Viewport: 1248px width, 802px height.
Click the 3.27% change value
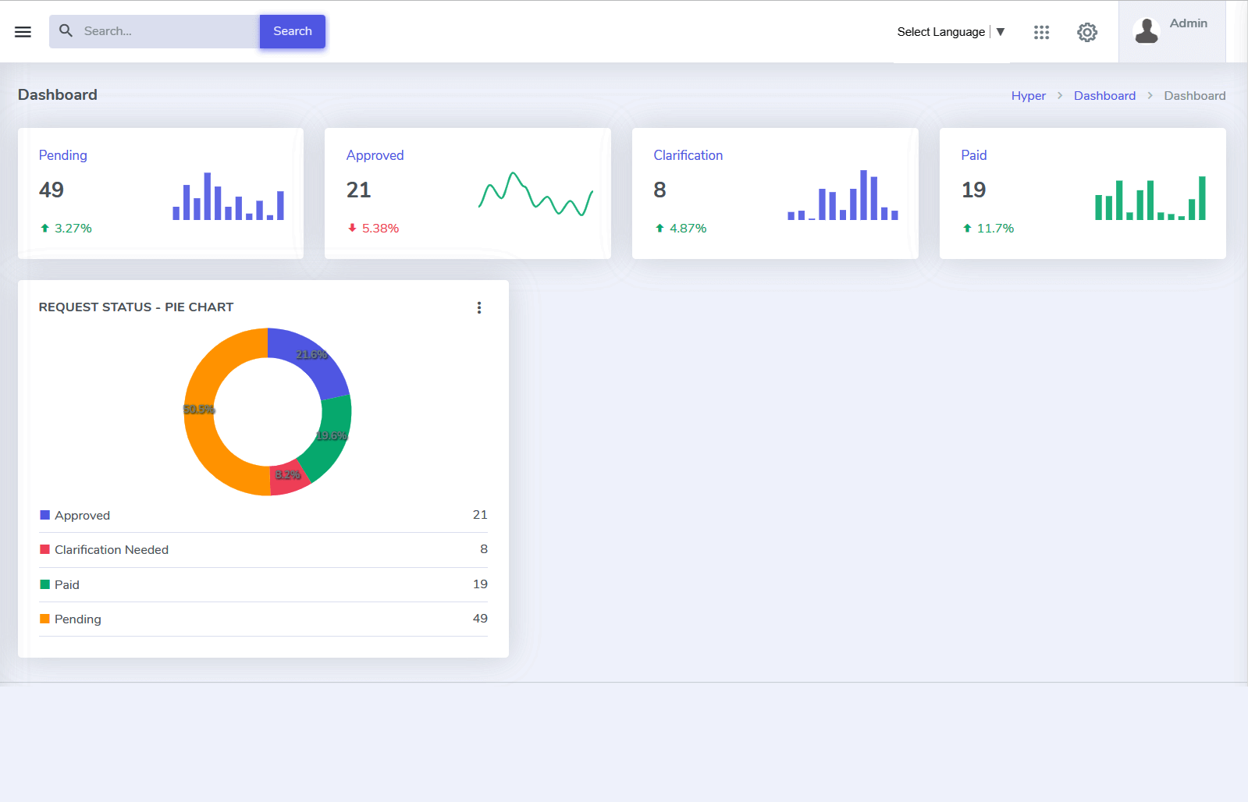coord(73,229)
